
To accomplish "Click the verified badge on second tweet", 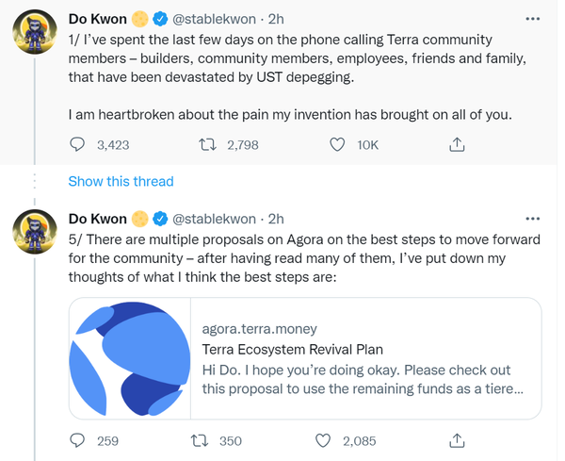I will pyautogui.click(x=161, y=220).
